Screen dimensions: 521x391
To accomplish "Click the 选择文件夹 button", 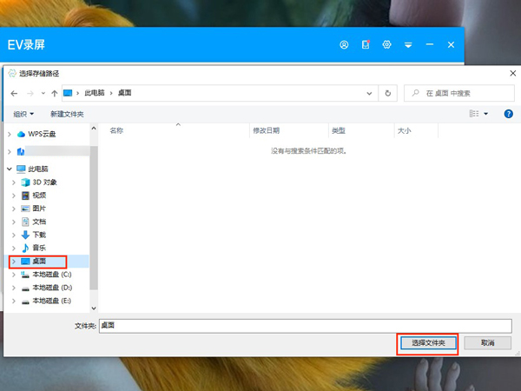I will point(427,343).
